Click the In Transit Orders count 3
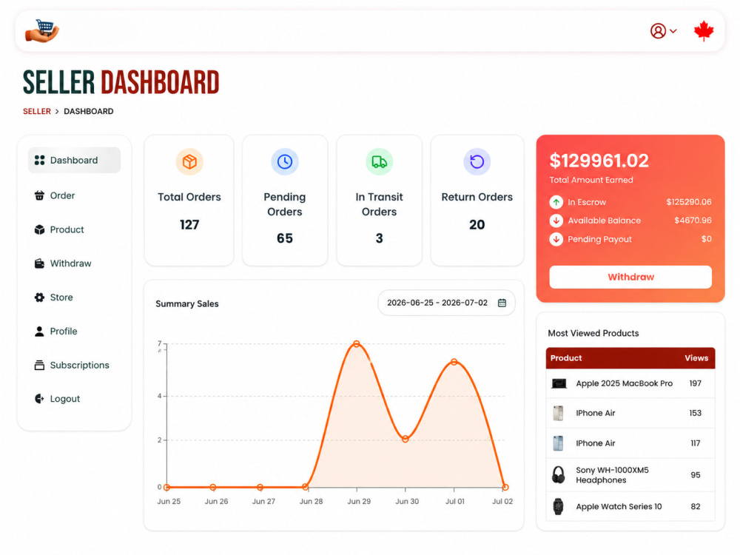 pyautogui.click(x=380, y=238)
